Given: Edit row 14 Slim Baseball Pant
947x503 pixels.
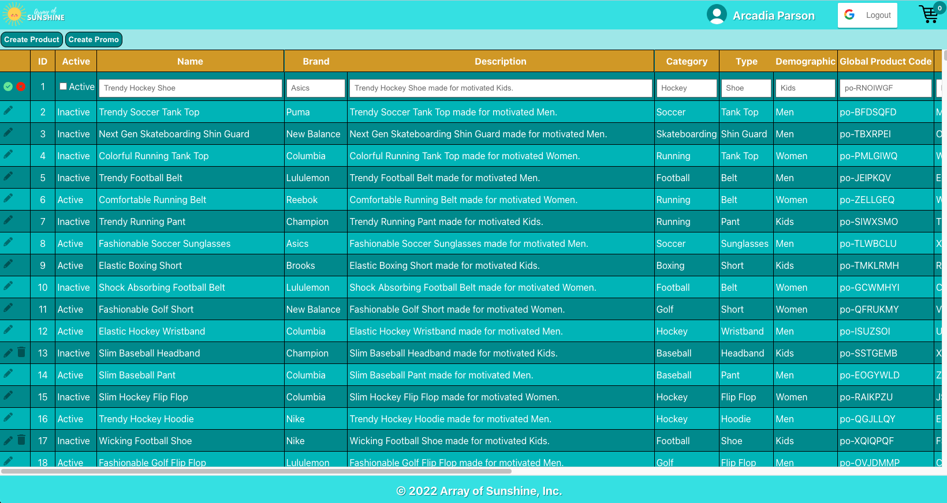Looking at the screenshot, I should [8, 373].
